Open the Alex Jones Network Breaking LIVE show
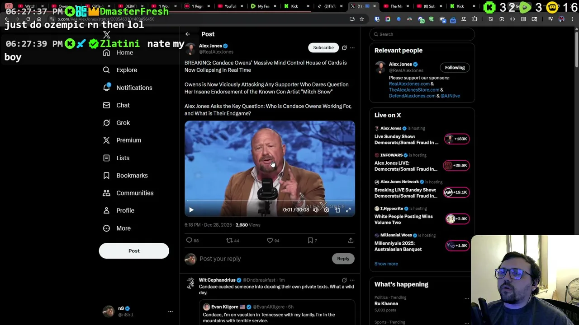Viewport: 579px width, 325px height. (422, 189)
